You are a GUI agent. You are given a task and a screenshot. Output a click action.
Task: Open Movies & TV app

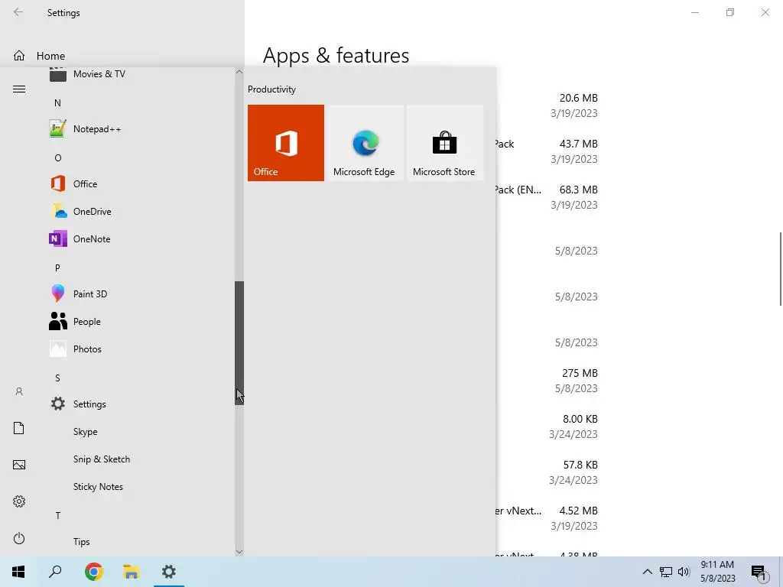(x=140, y=75)
